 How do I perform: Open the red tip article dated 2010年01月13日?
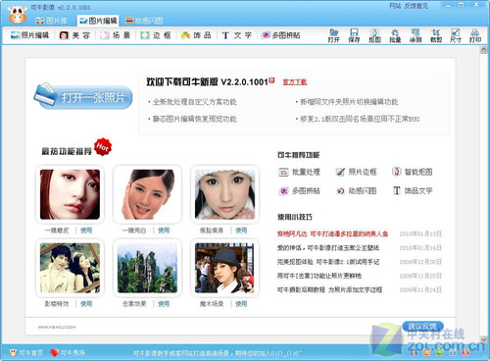(332, 233)
